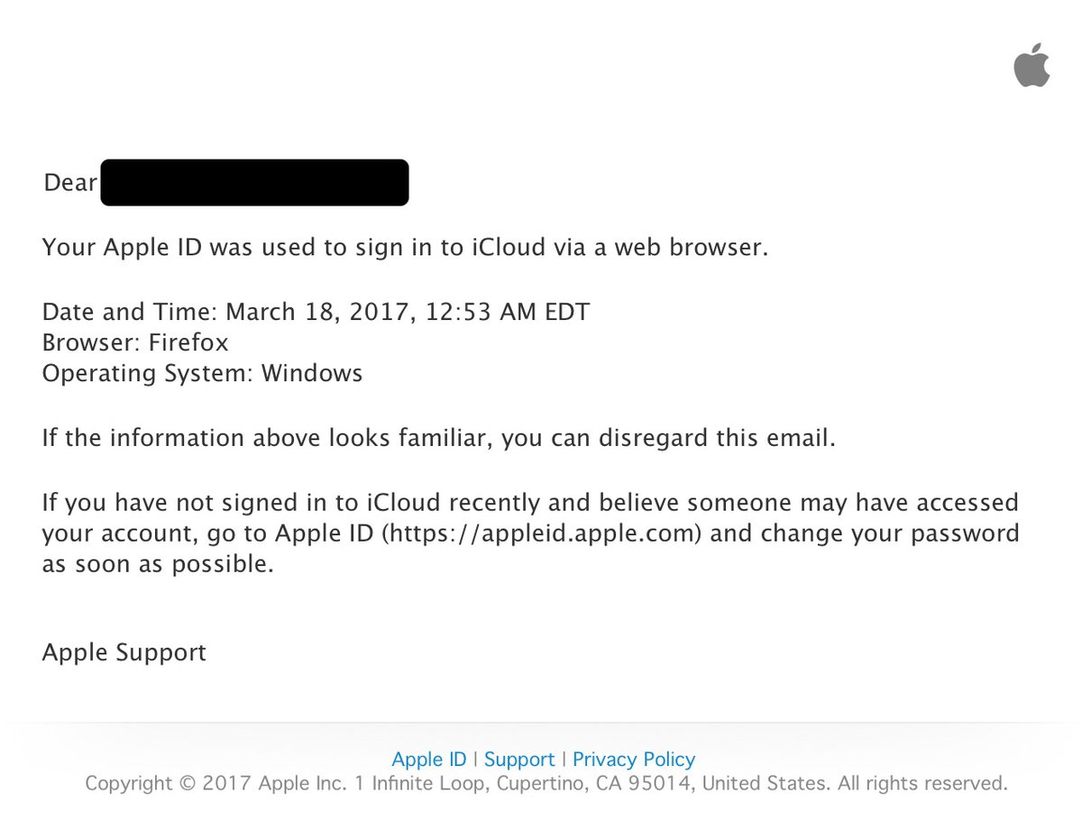Viewport: 1082px width, 829px height.
Task: Click the 'Your Apple ID was used' sentence
Action: 405,248
